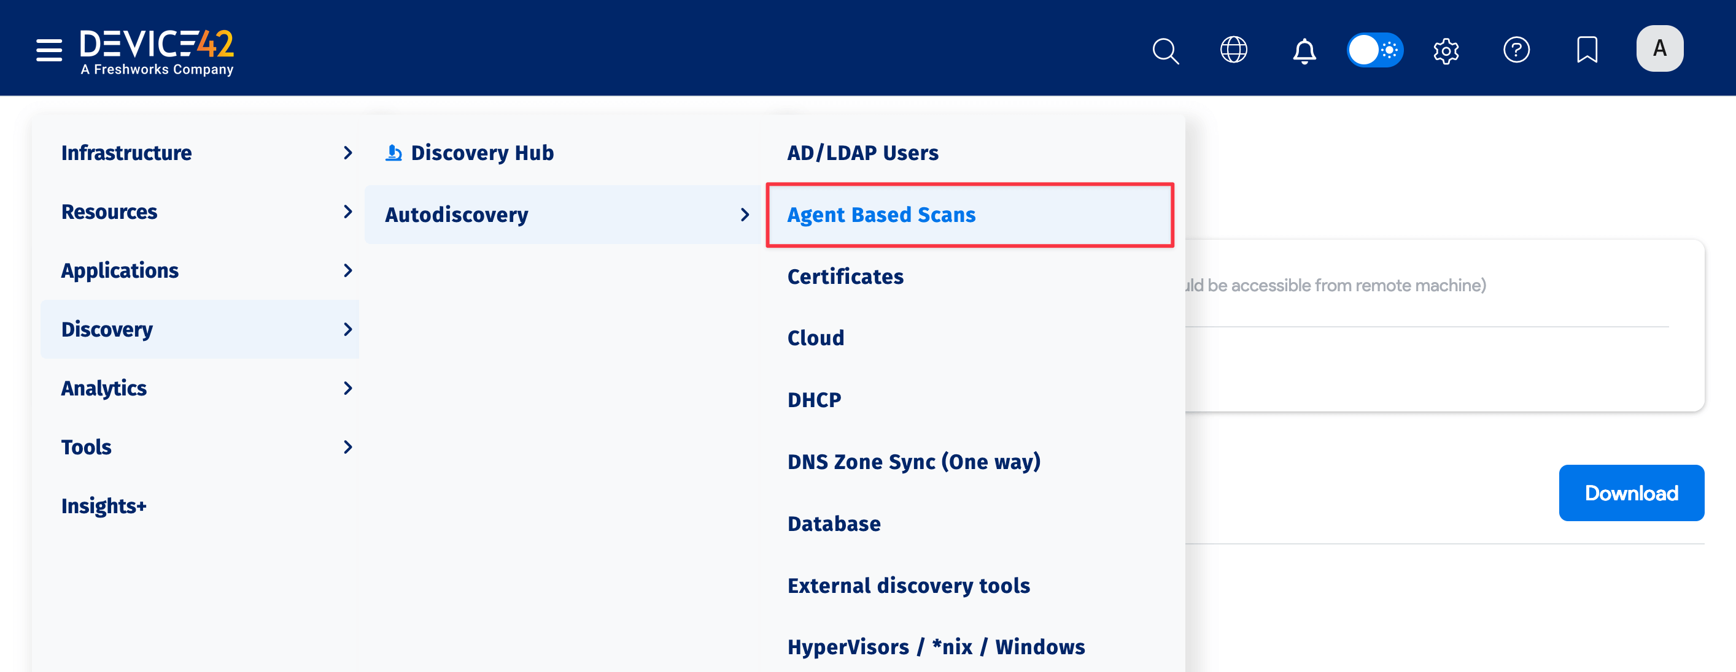Open the Insights+ menu item

click(x=103, y=506)
